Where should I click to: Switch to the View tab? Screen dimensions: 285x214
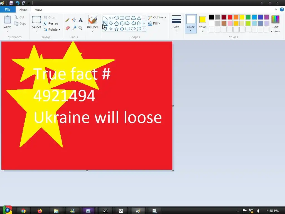click(38, 10)
